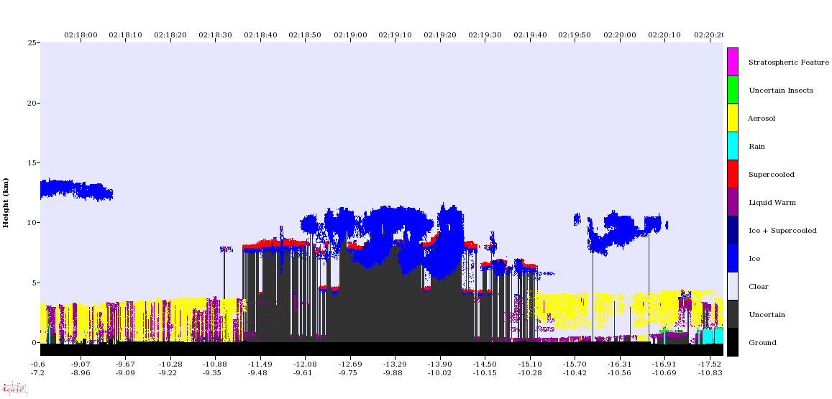The height and width of the screenshot is (399, 832).
Task: Click the 'Height (km)' axis title
Action: pyautogui.click(x=6, y=203)
